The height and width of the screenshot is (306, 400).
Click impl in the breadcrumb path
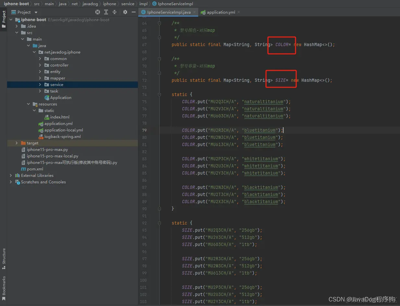tap(143, 4)
